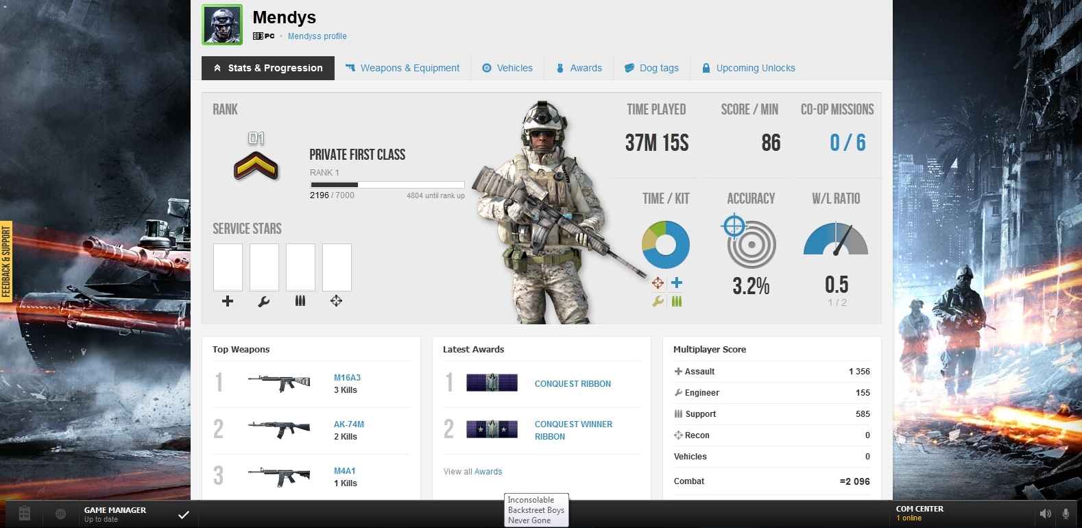
Task: Toggle the microphone icon in Com Center
Action: [1066, 514]
